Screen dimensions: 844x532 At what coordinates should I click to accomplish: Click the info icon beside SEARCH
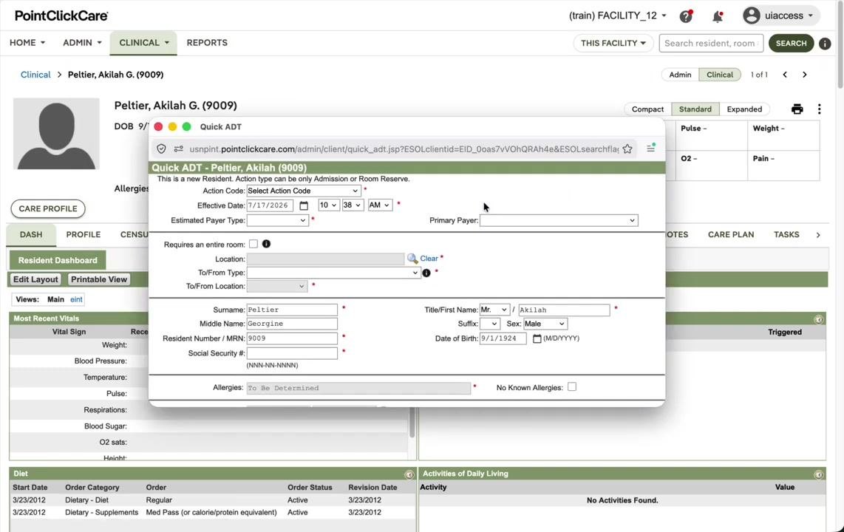(x=825, y=44)
